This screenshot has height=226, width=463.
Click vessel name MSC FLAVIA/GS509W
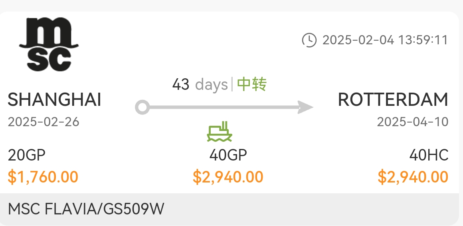(x=86, y=209)
